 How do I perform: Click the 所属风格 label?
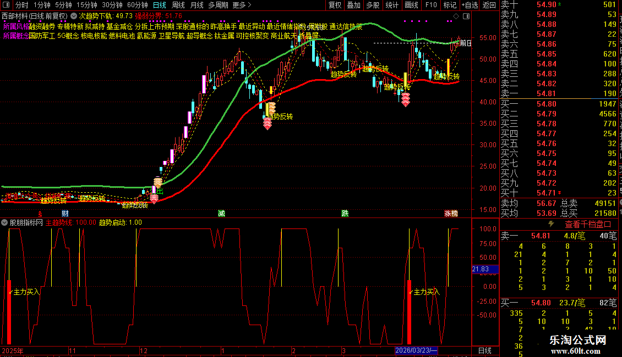(16, 26)
